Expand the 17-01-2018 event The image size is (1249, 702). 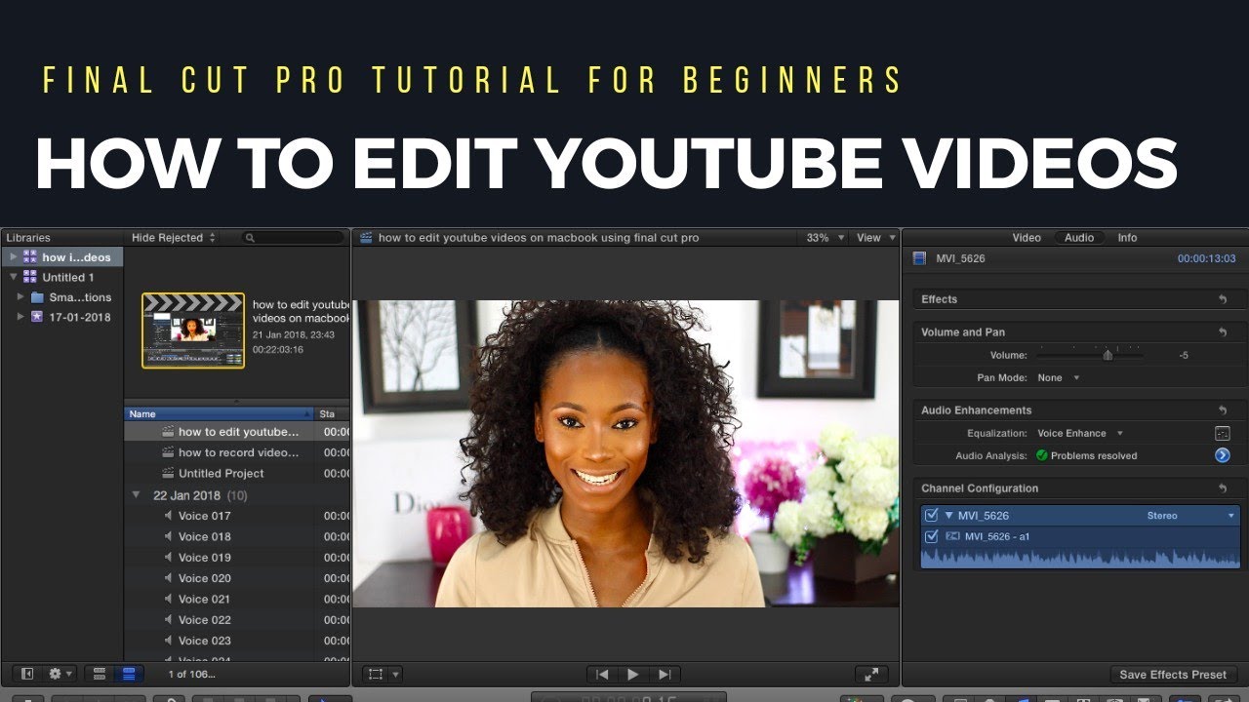tap(20, 317)
